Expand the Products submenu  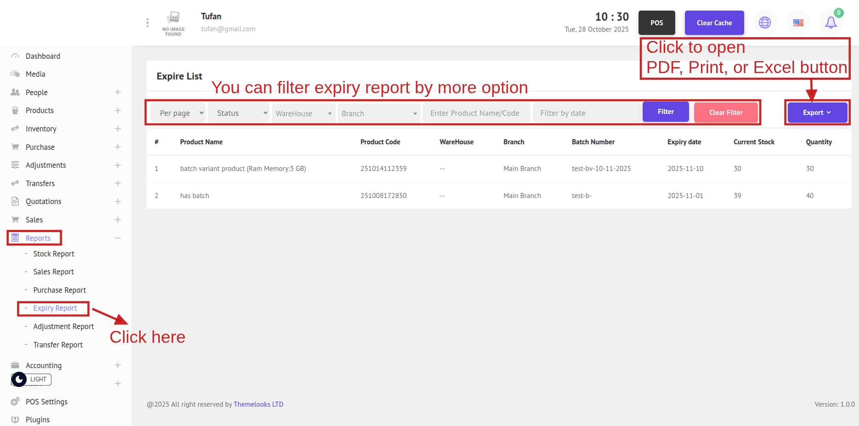(118, 111)
